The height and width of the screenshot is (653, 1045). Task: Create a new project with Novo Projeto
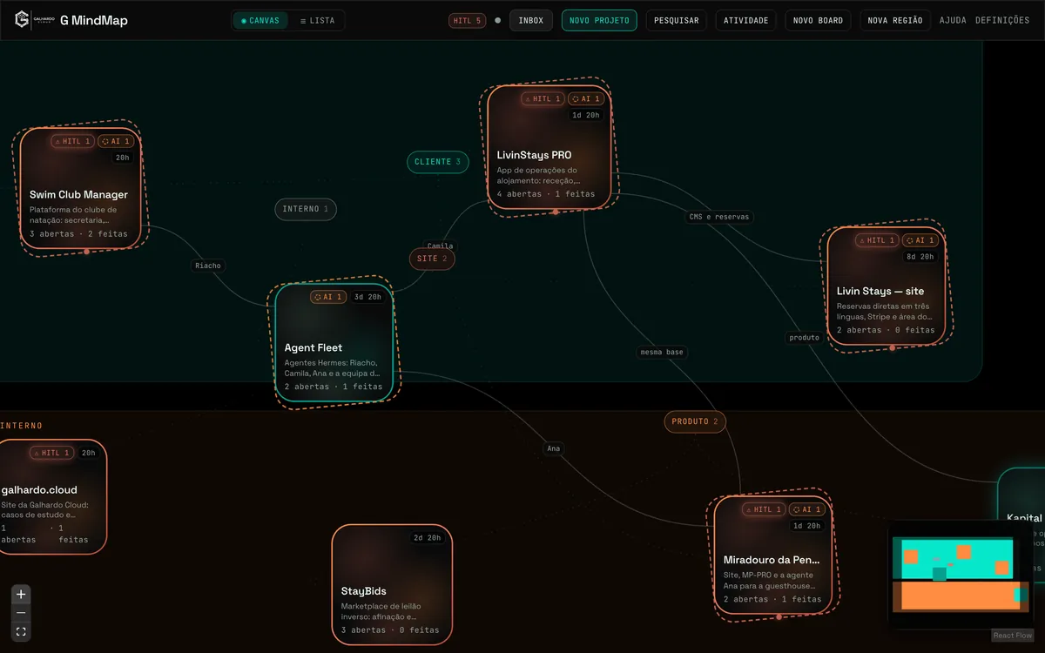(x=599, y=20)
